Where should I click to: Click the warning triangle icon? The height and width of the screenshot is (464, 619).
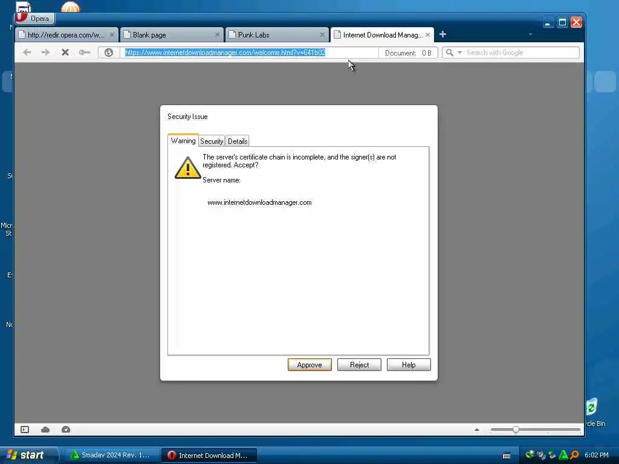tap(187, 168)
